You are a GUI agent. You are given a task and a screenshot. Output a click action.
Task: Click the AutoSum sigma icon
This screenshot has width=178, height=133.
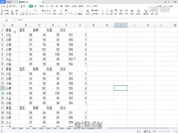103,11
